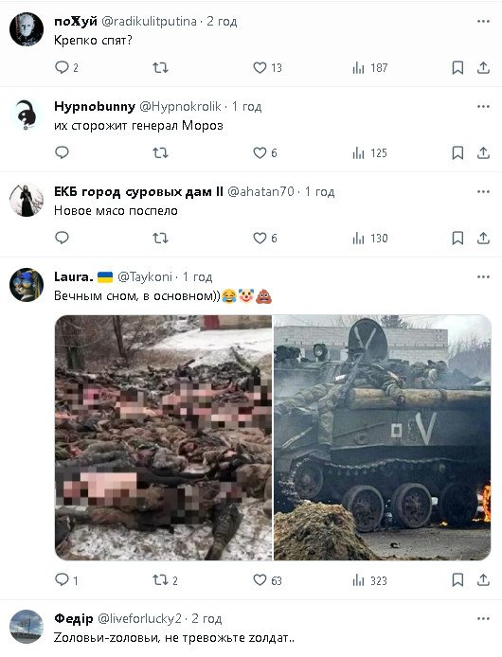Image resolution: width=502 pixels, height=657 pixels.
Task: Open the Laura. display name link
Action: pos(73,277)
